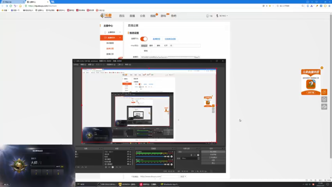
Task: Click the home icon on right floating sidebar
Action: (324, 99)
